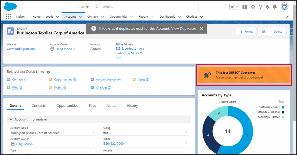Screen dimensions: 297x155
Task: Open the Setup gear icon
Action: (x=268, y=7)
